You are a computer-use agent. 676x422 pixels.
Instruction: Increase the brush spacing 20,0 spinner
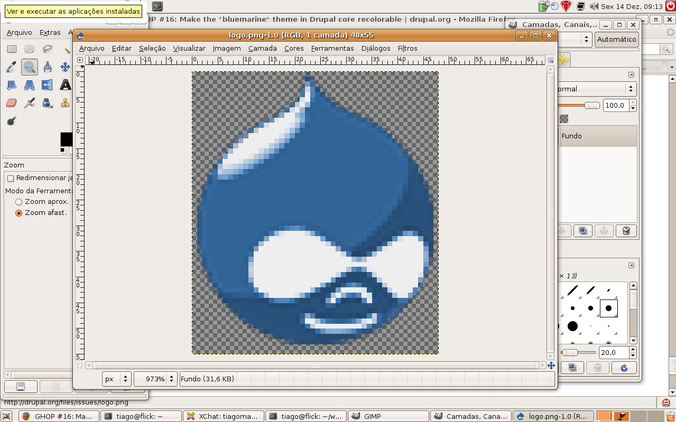632,350
